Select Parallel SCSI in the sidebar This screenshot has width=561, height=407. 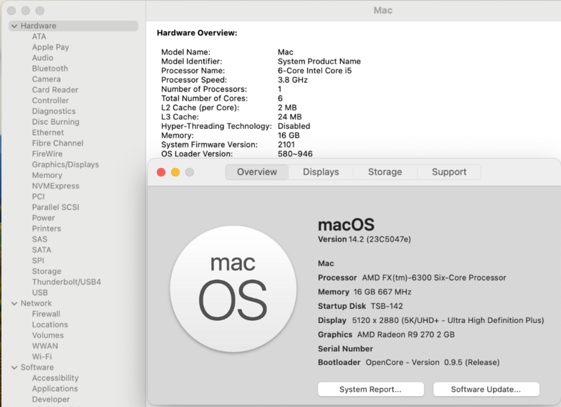55,207
